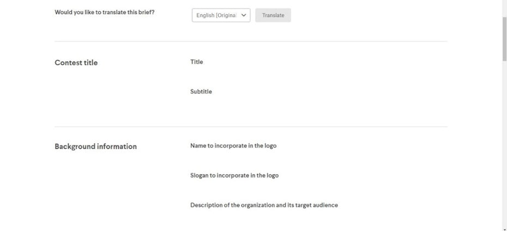Click the scroll-down arrow at the page bottom
The height and width of the screenshot is (231, 507).
[504, 228]
